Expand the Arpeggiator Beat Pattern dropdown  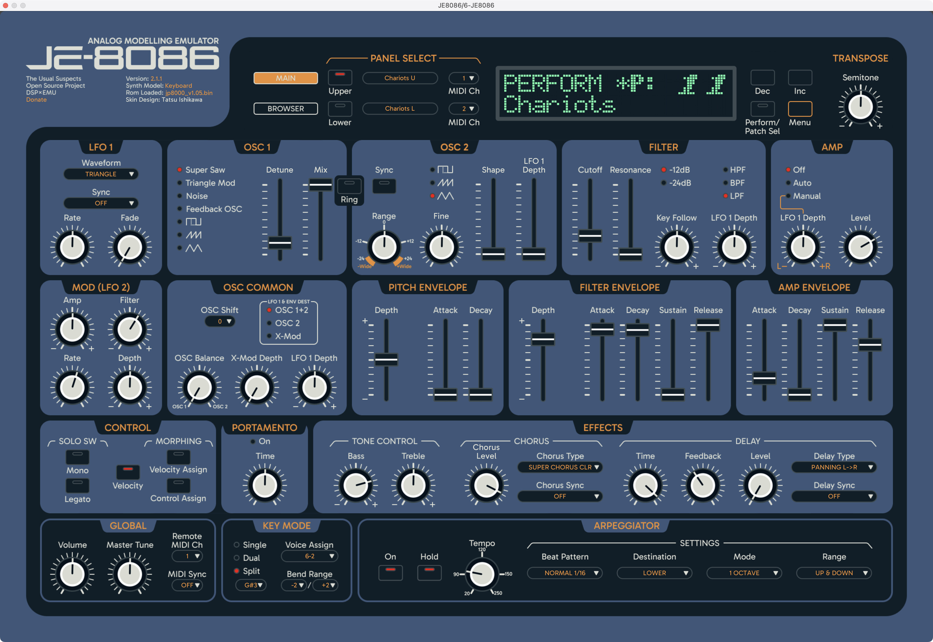[x=565, y=573]
